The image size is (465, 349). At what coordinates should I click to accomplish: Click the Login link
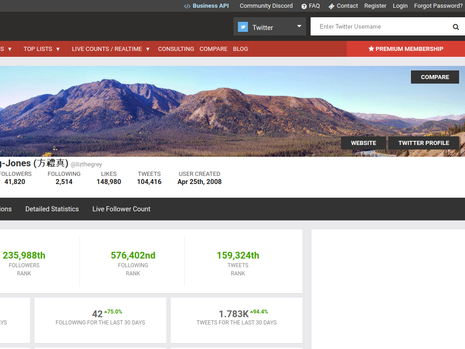click(400, 5)
